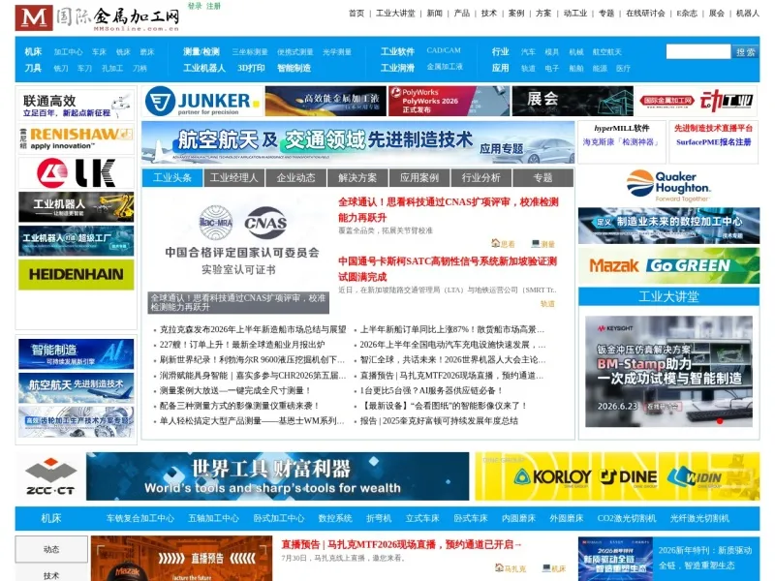Open 智能制造 link in the blue category bar

tap(294, 68)
